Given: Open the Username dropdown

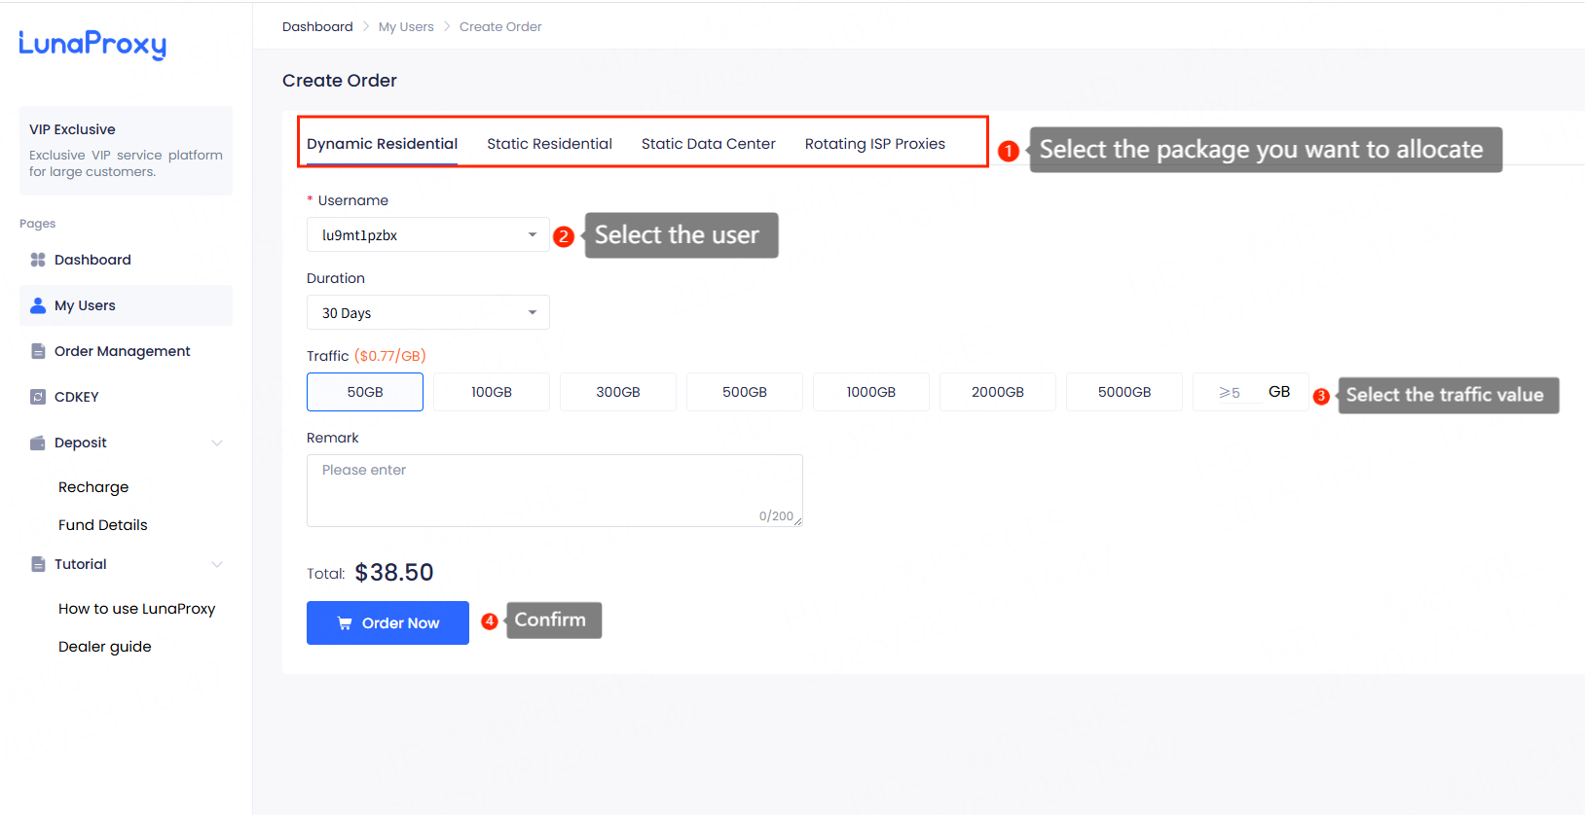Looking at the screenshot, I should coord(427,234).
